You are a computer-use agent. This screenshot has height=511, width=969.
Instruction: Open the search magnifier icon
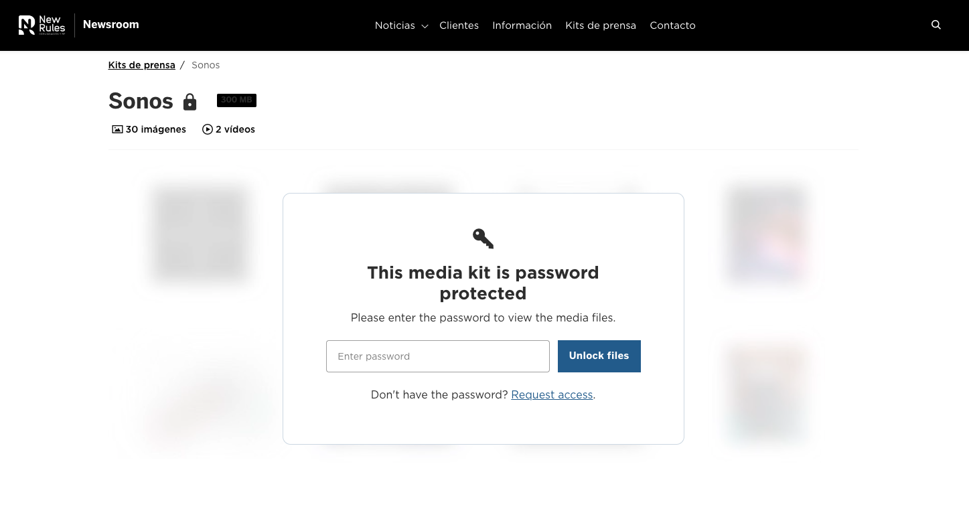coord(936,25)
